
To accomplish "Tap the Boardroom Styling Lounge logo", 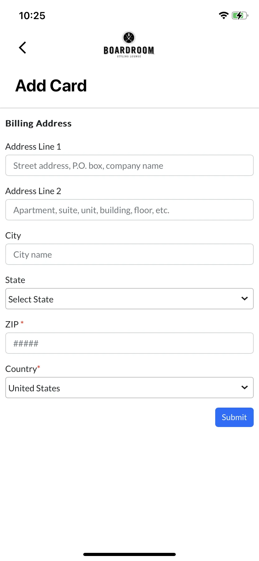I will coord(129,44).
